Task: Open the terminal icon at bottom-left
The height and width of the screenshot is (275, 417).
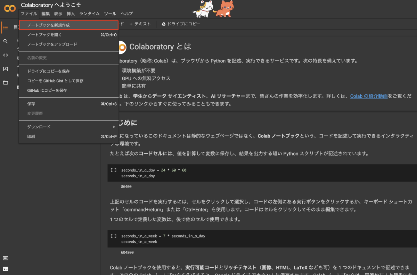Action: point(6,269)
